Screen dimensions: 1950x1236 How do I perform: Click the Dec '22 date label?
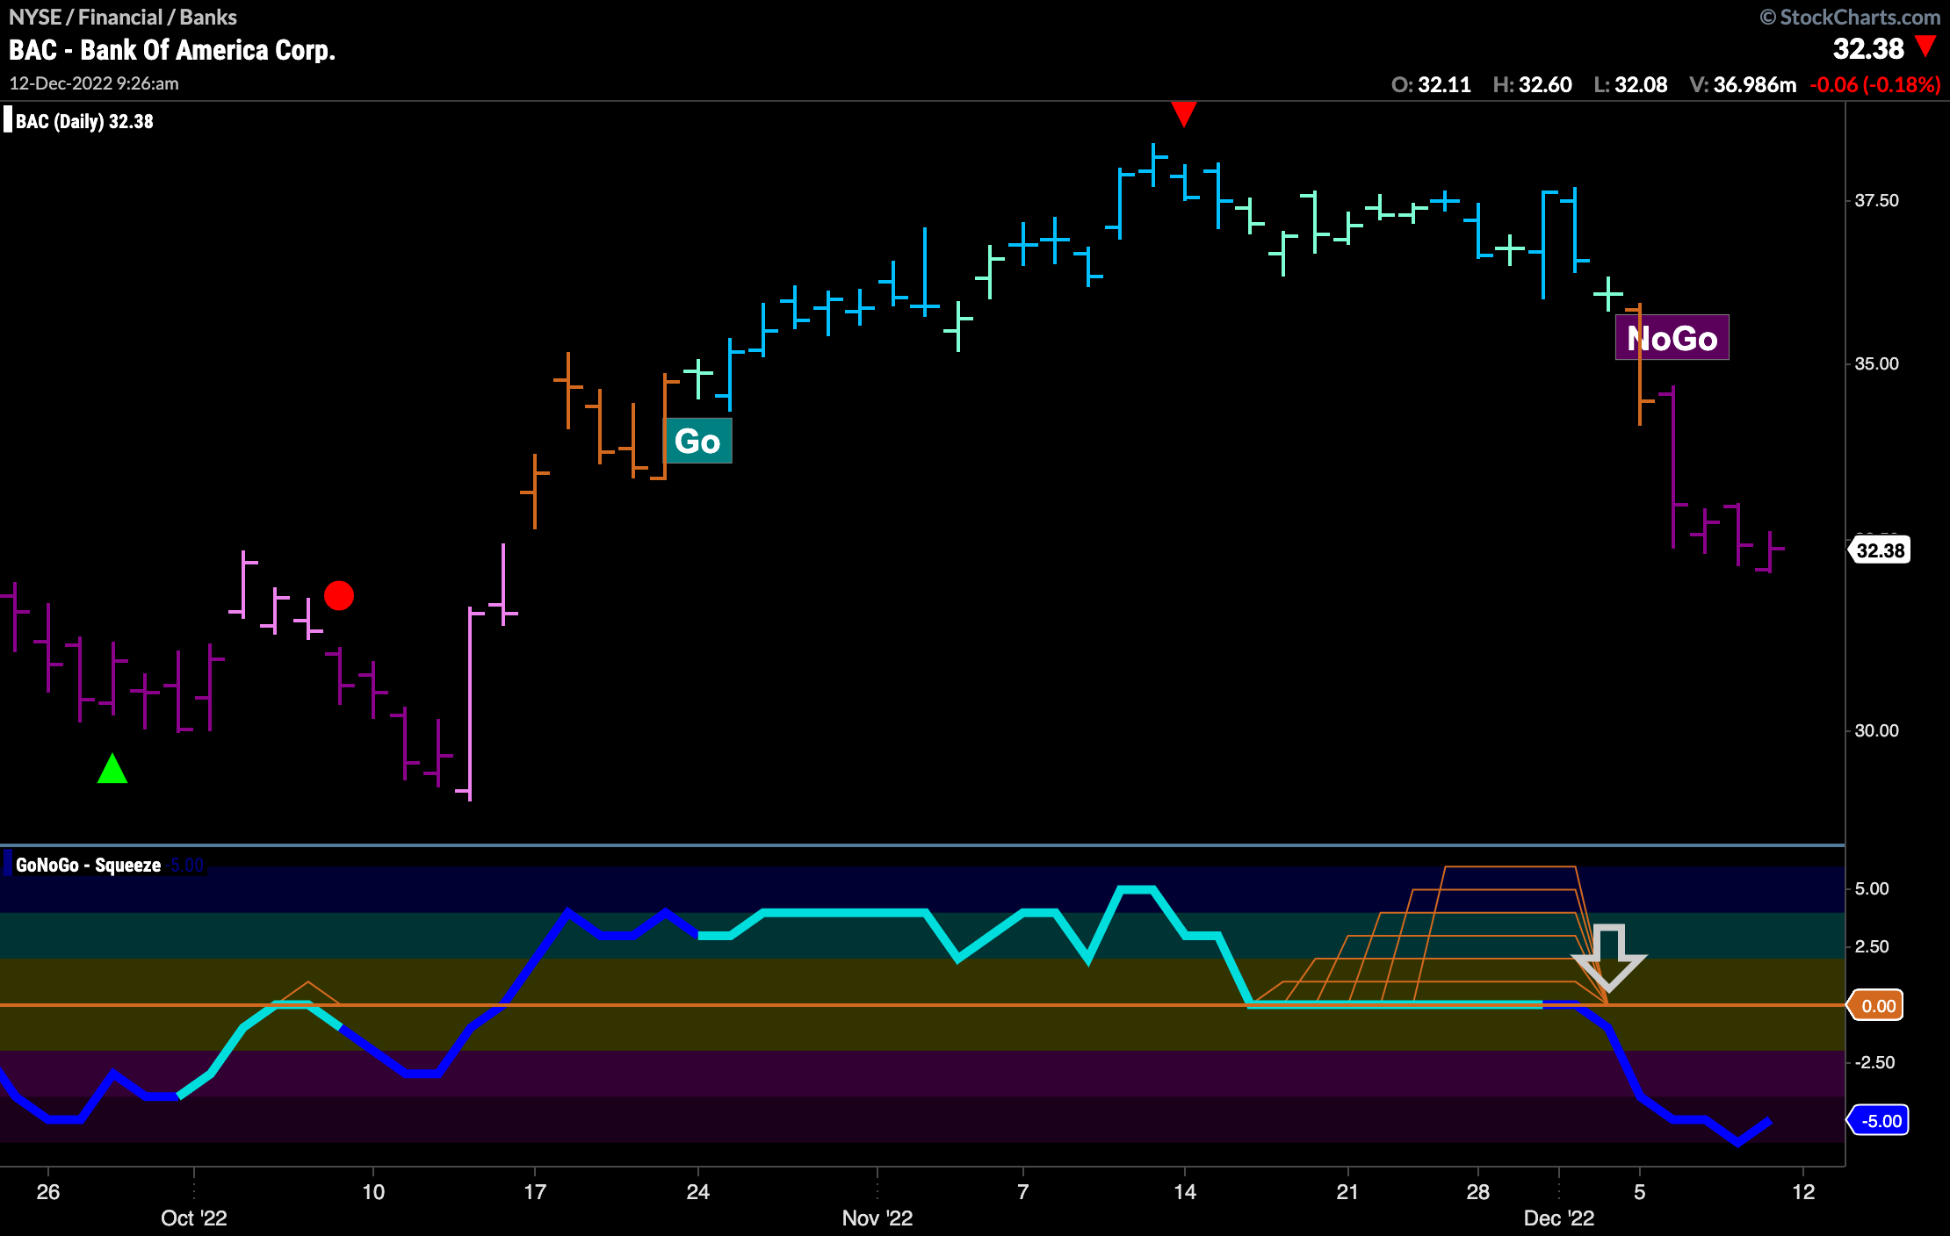[1559, 1218]
